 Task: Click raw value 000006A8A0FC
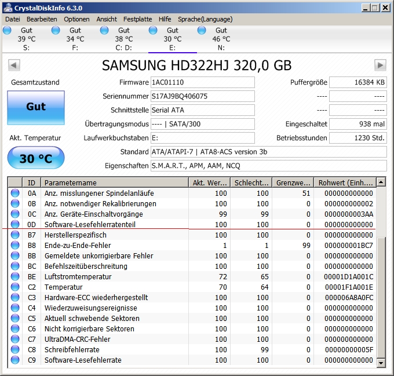point(349,298)
